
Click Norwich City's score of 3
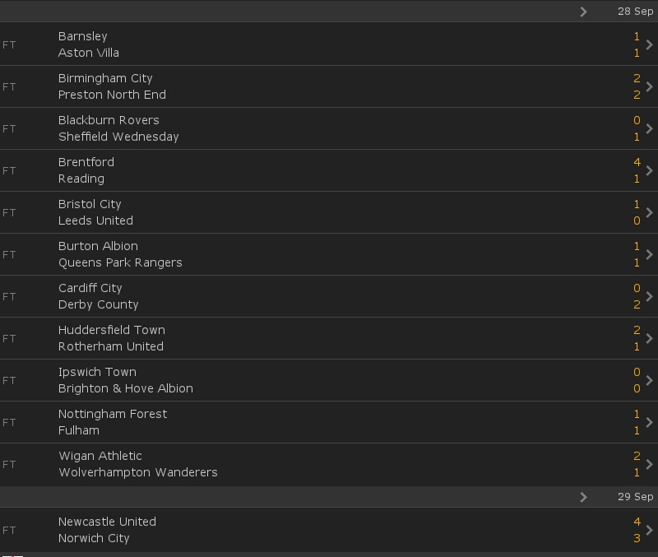[637, 538]
